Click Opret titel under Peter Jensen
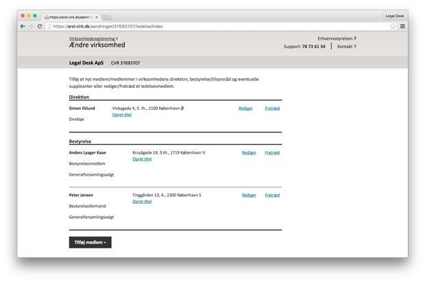The height and width of the screenshot is (282, 425). [142, 202]
